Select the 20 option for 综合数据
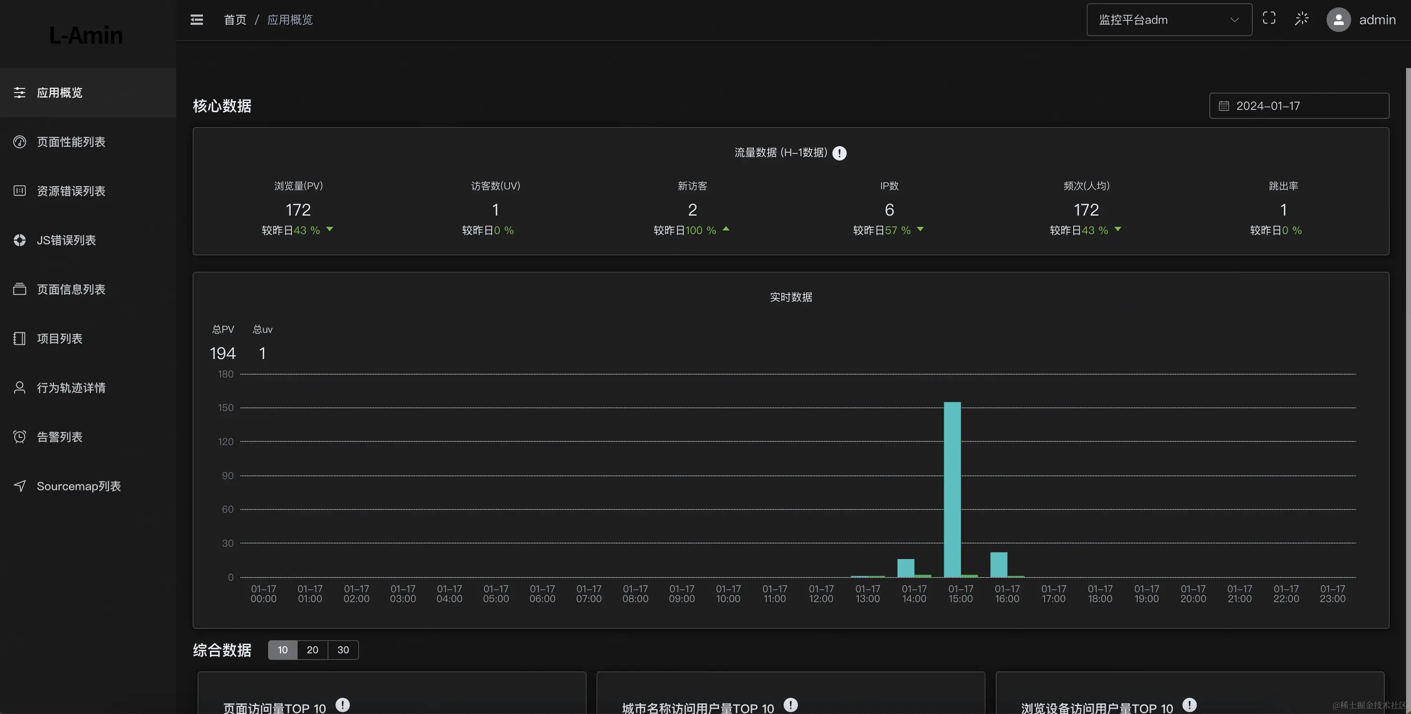Viewport: 1411px width, 714px height. (x=312, y=650)
